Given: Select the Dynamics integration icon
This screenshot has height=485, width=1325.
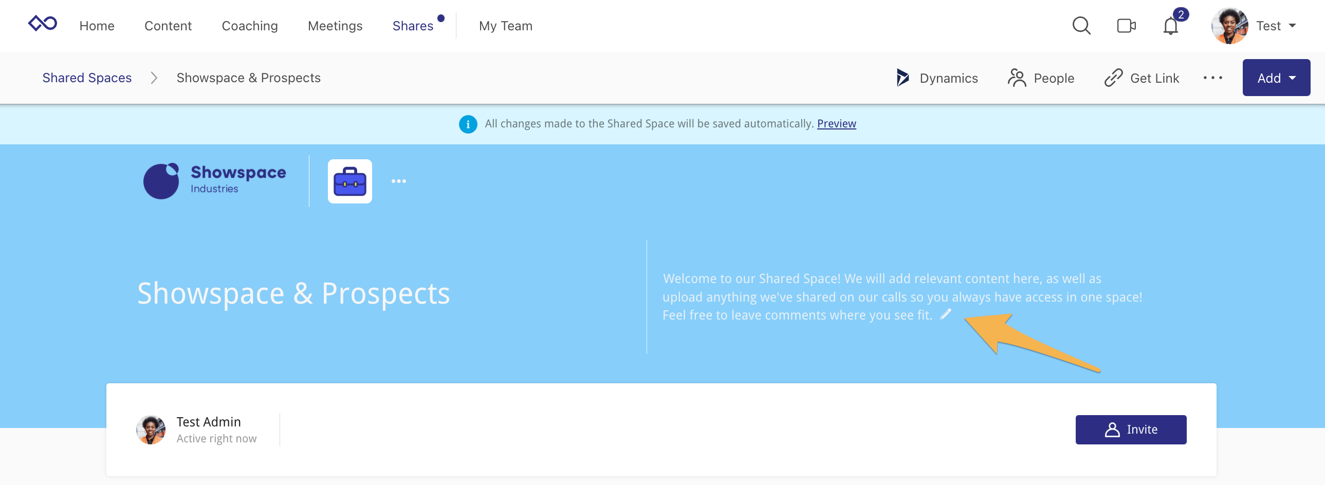Looking at the screenshot, I should pos(903,78).
